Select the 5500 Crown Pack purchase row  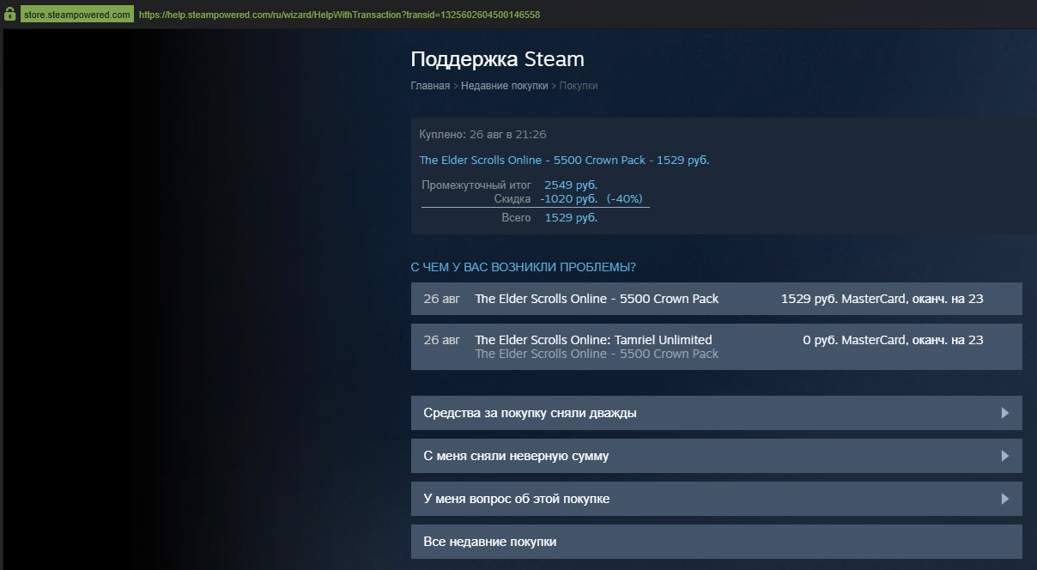pos(717,299)
